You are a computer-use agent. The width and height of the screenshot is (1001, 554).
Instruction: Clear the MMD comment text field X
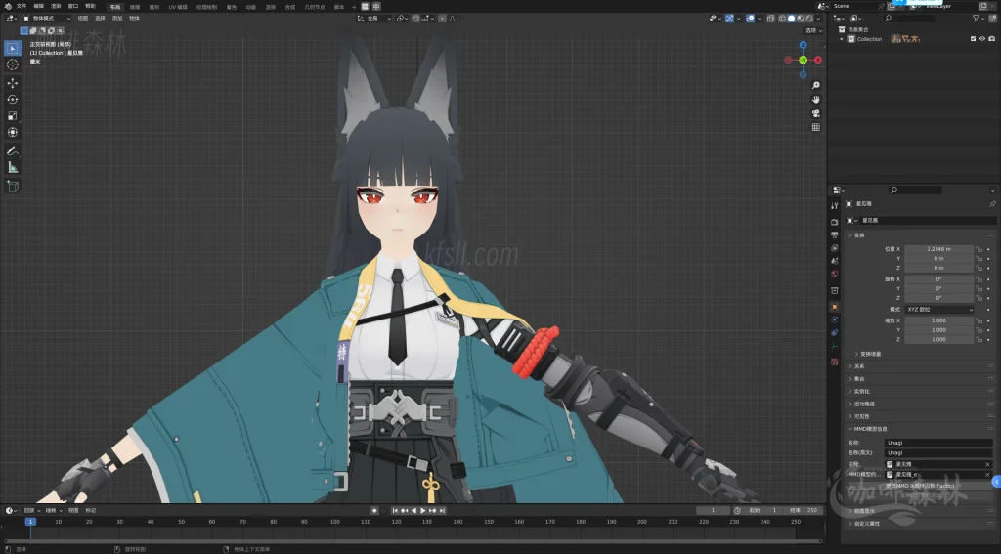coord(987,464)
